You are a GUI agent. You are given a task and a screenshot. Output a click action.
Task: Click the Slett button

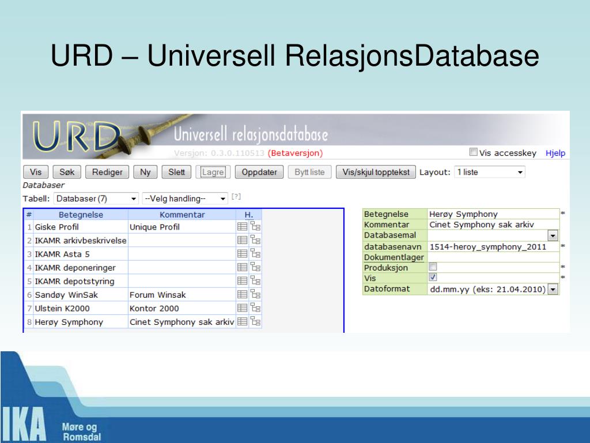click(x=176, y=172)
